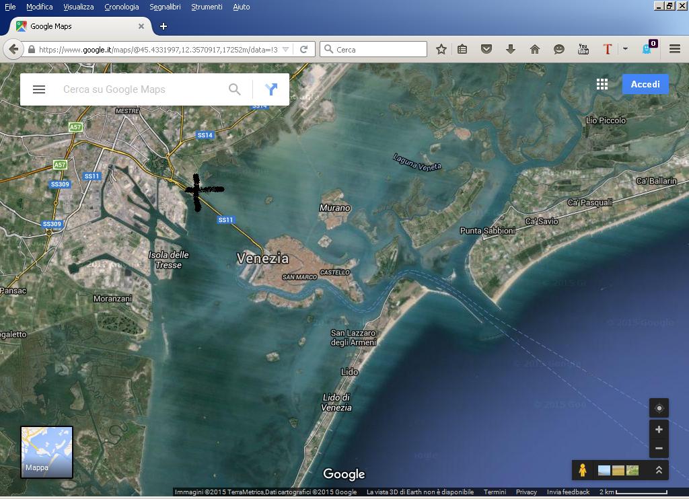The image size is (689, 499).
Task: Open the URL bar history dropdown
Action: click(285, 49)
